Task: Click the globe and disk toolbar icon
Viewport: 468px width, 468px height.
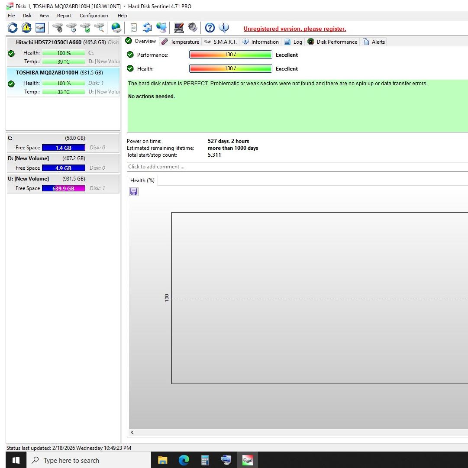Action: (x=116, y=28)
